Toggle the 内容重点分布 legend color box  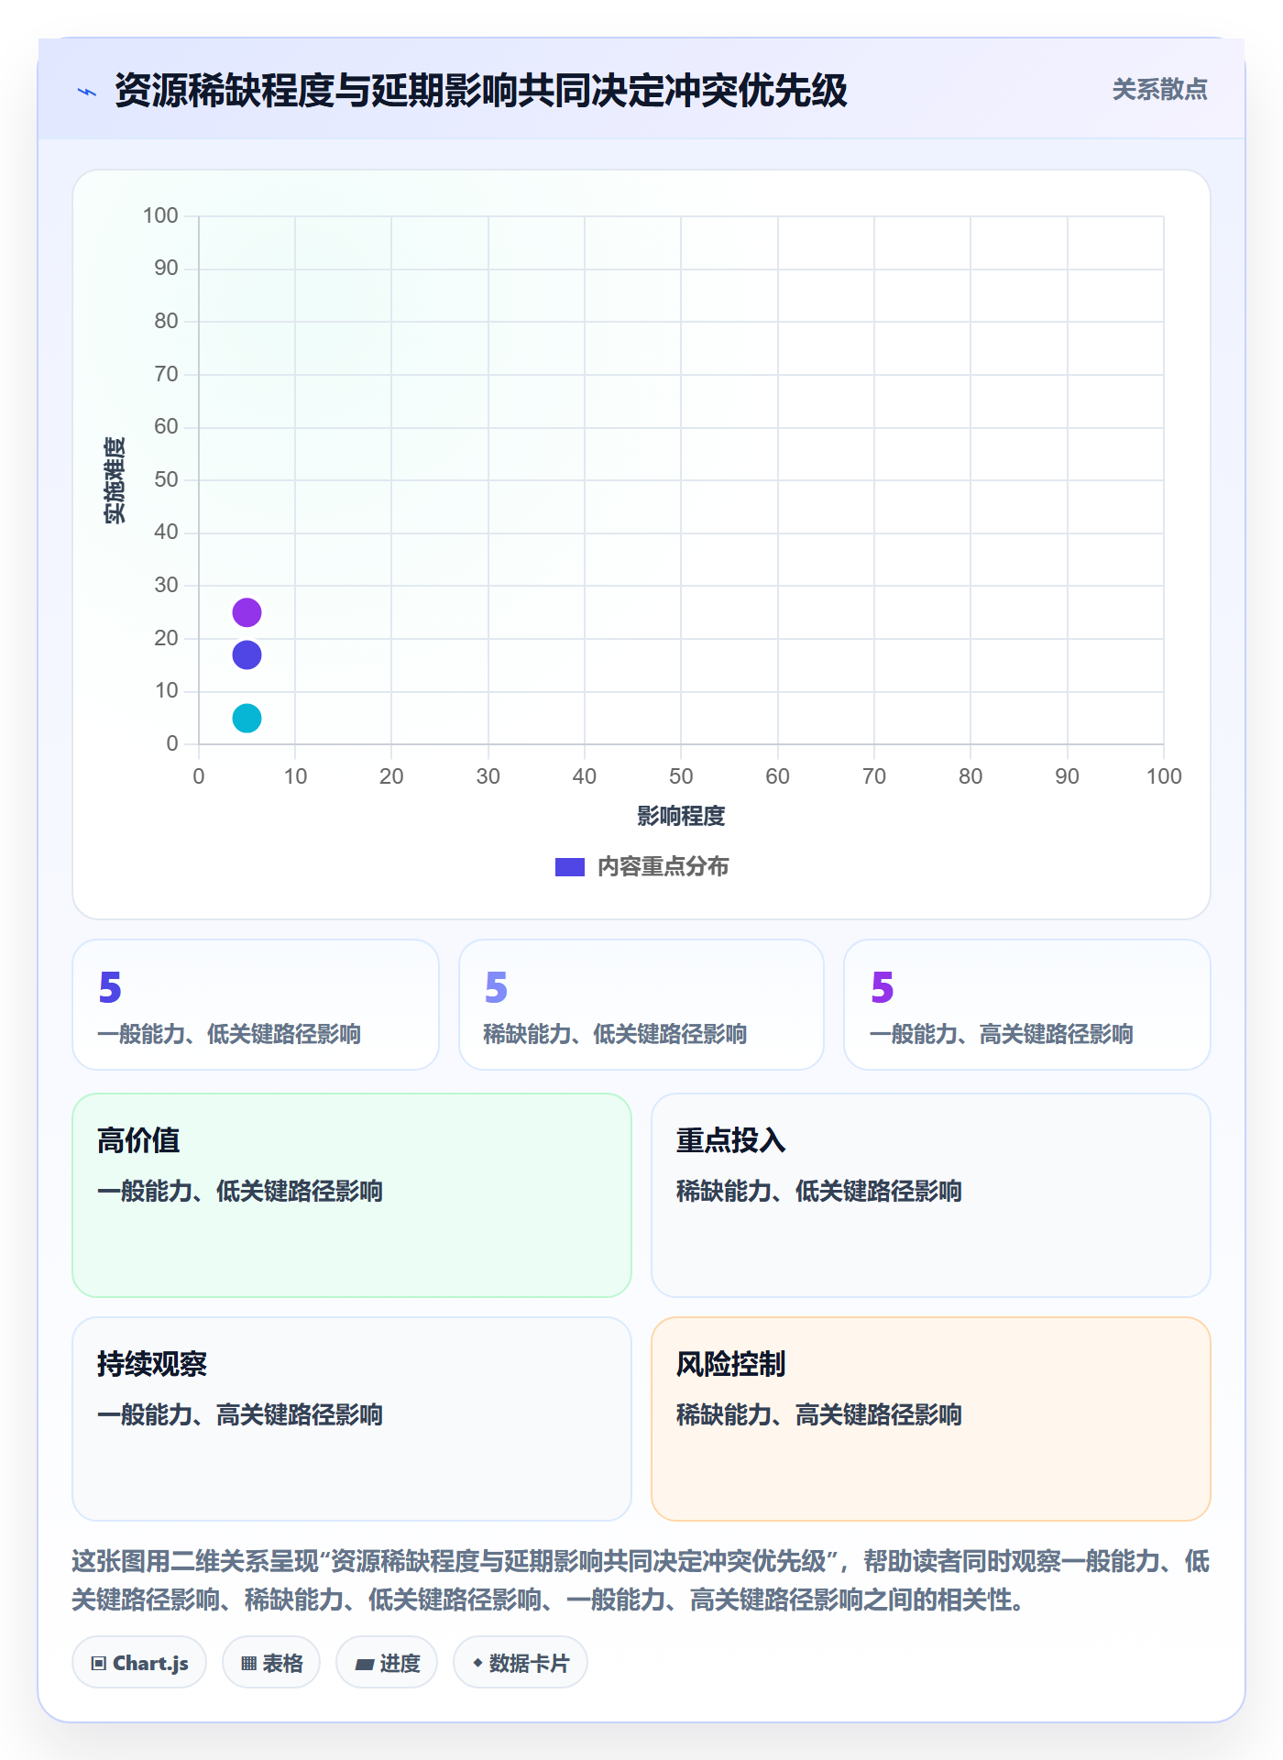click(x=570, y=866)
